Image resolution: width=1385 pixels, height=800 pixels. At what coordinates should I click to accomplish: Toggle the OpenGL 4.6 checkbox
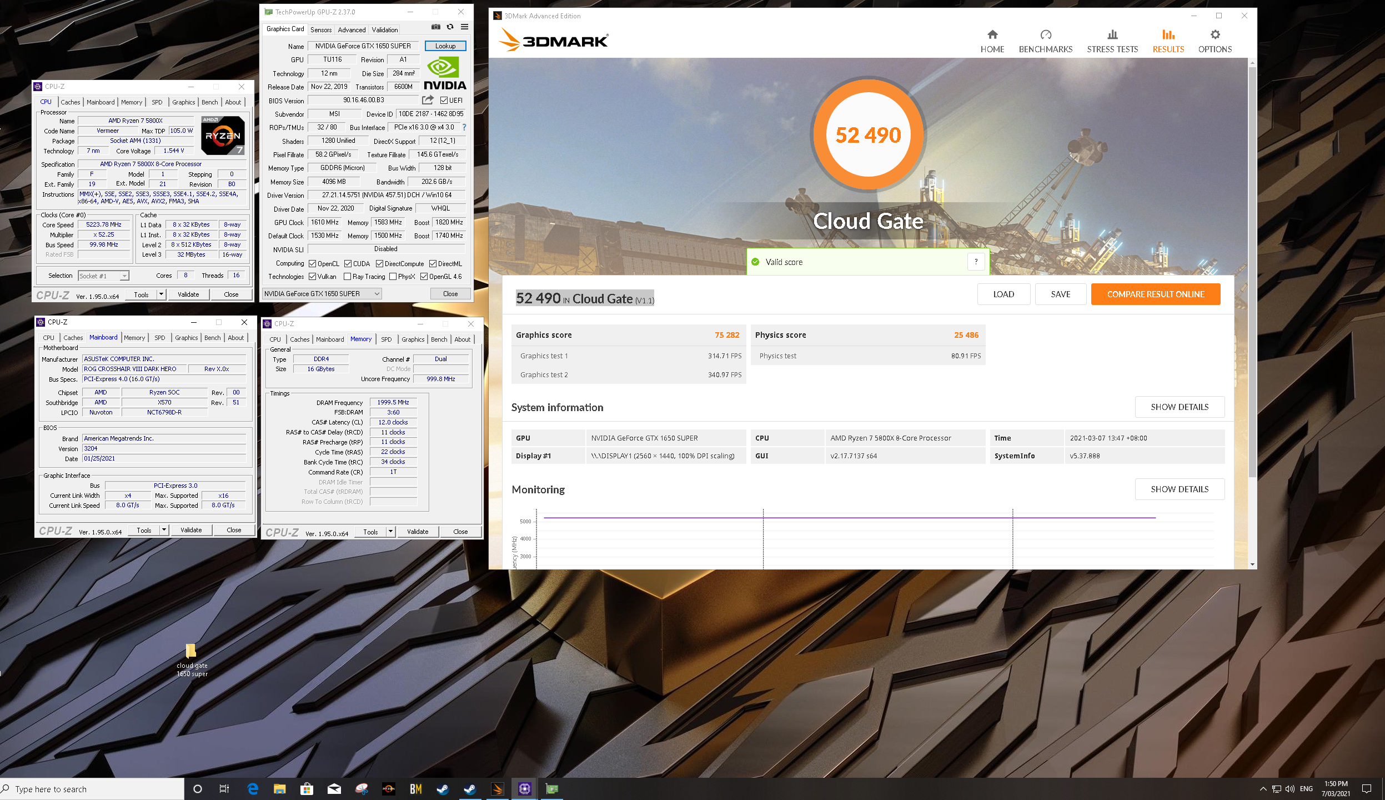tap(424, 277)
